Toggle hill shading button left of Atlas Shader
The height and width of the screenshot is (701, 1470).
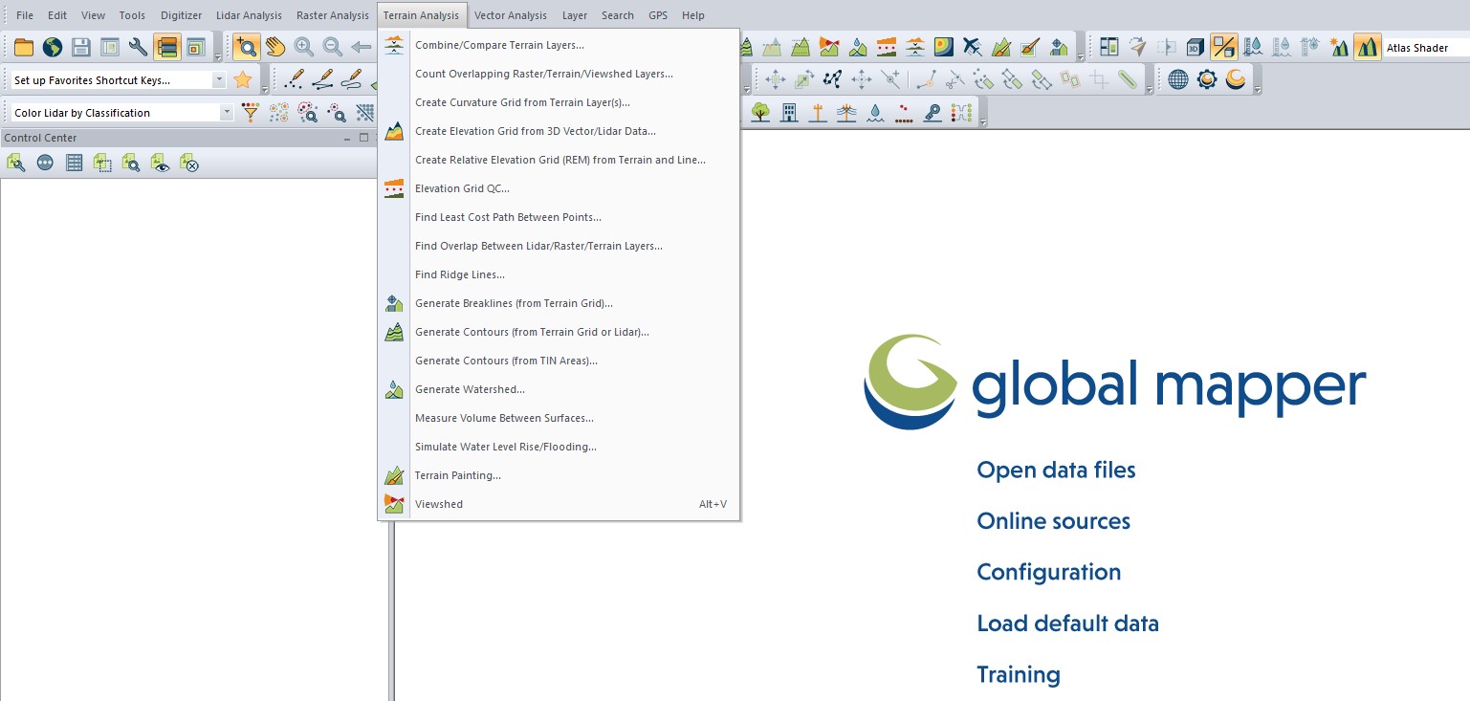pos(1367,47)
